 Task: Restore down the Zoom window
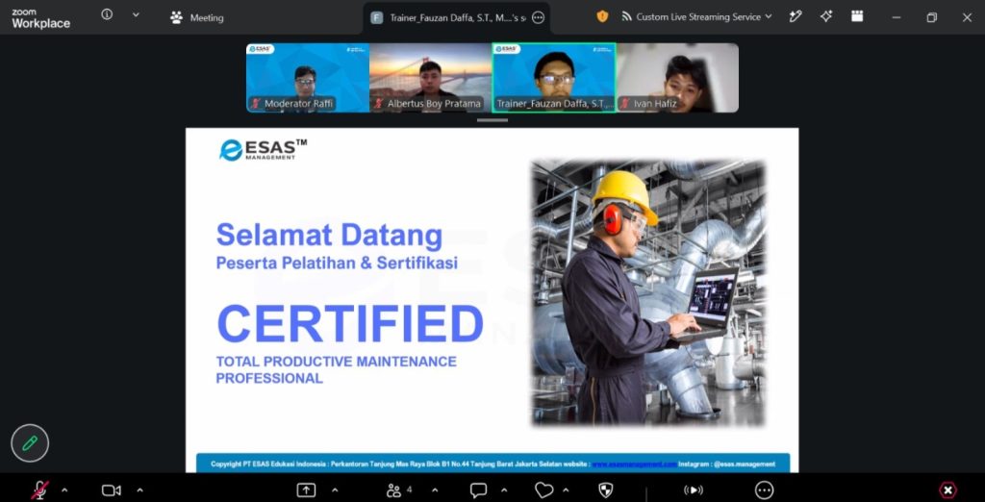click(931, 17)
